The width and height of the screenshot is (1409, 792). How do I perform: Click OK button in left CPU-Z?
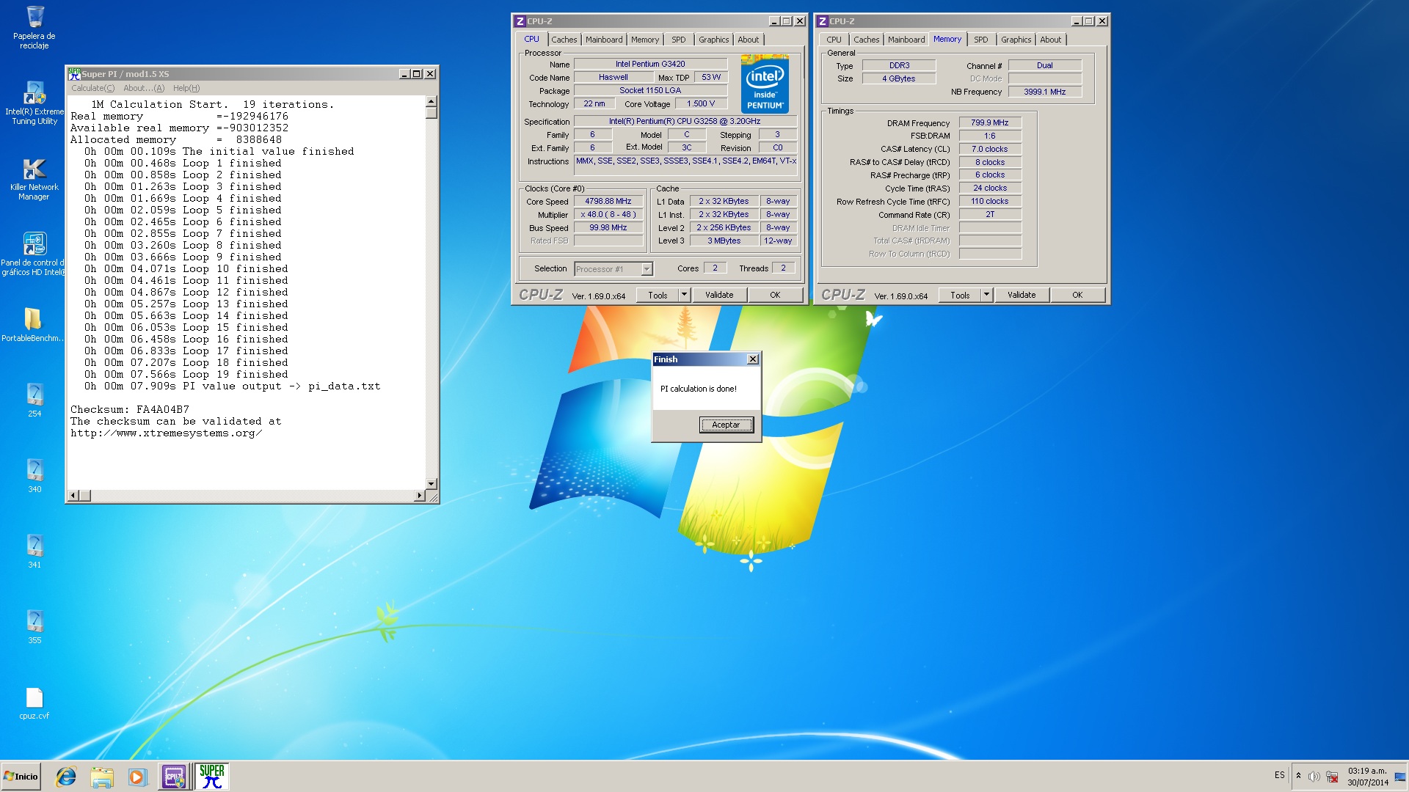point(775,295)
